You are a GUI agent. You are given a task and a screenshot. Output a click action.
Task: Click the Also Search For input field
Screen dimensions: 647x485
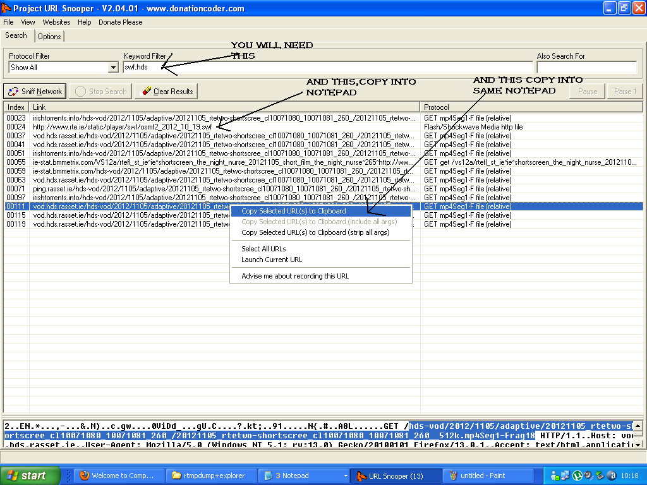tap(587, 67)
